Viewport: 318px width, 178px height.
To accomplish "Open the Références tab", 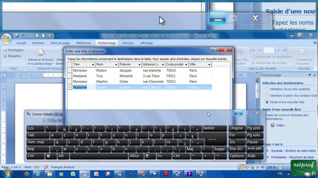I will point(84,43).
